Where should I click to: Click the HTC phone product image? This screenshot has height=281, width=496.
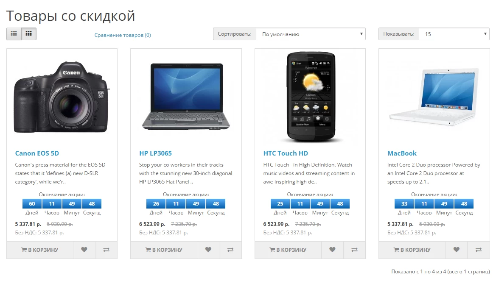pyautogui.click(x=310, y=97)
